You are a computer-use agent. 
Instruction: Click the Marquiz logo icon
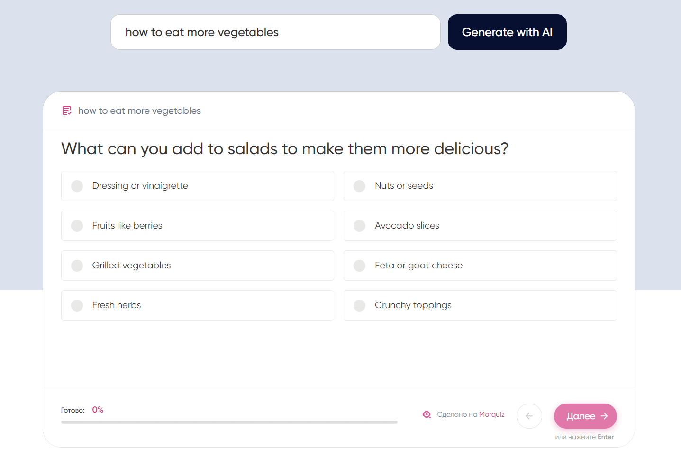click(427, 414)
